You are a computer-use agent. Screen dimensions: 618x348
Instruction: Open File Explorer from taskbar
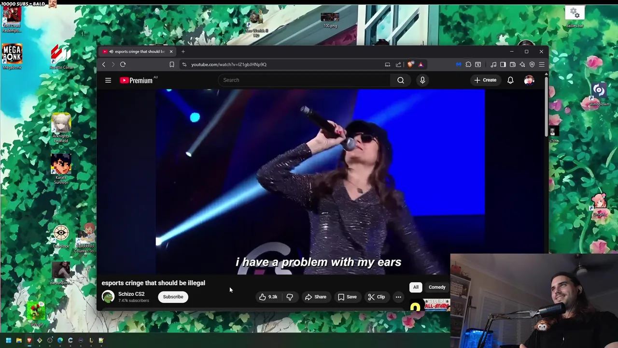pyautogui.click(x=19, y=340)
